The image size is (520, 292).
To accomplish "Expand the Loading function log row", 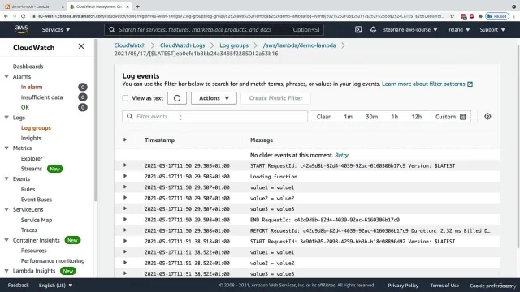I will click(125, 176).
